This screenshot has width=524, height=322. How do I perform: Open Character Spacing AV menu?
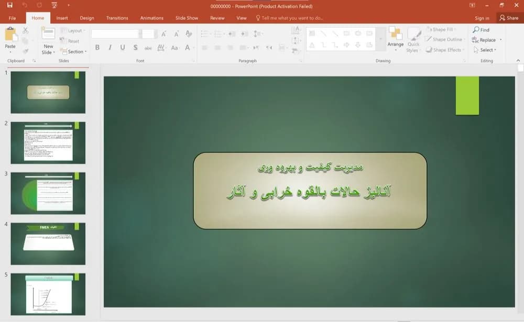coord(161,48)
